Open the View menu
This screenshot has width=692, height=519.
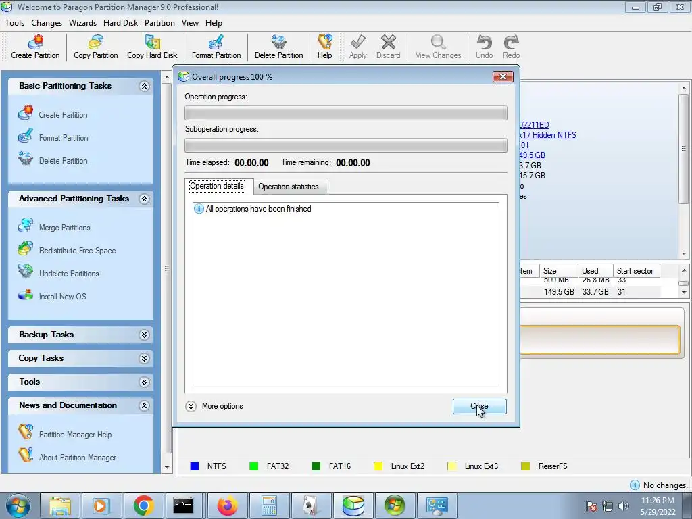(x=190, y=23)
